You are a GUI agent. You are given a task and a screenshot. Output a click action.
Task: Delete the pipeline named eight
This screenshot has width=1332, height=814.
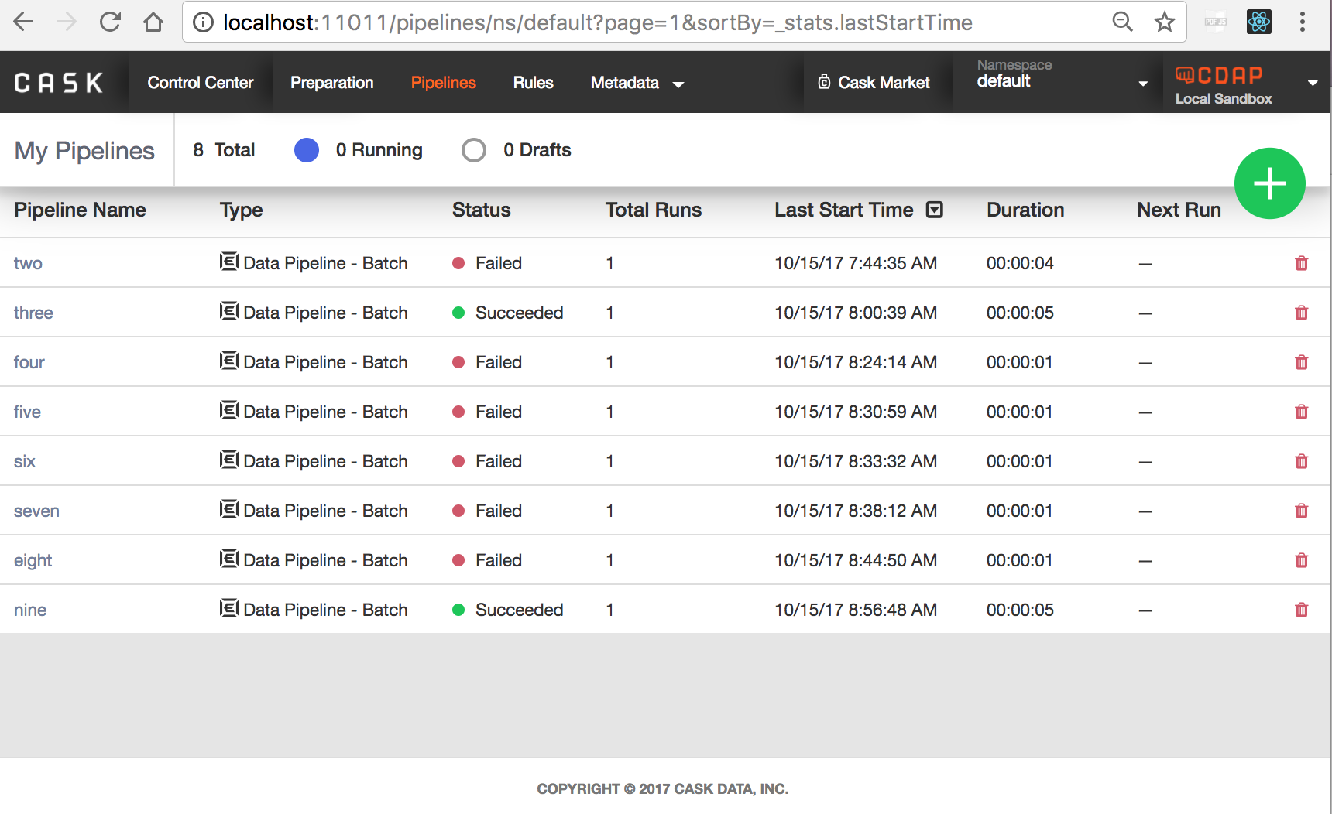tap(1301, 560)
